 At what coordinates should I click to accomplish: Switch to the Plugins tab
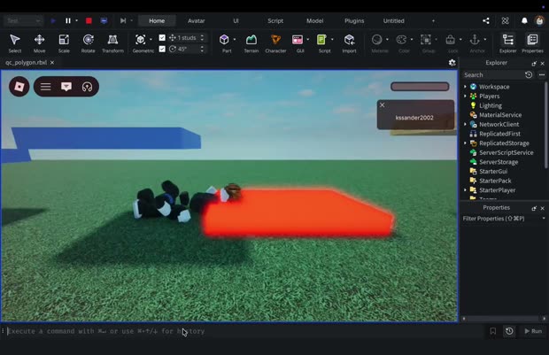pyautogui.click(x=354, y=20)
